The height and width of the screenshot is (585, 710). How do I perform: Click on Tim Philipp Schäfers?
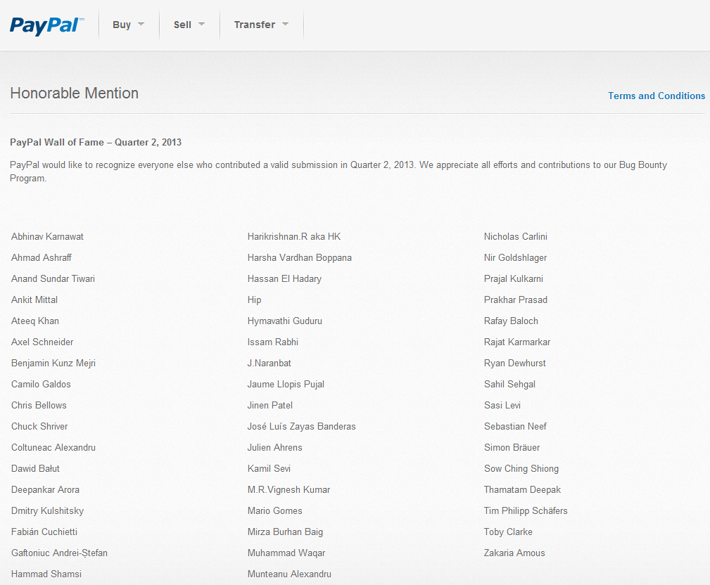[x=526, y=510]
